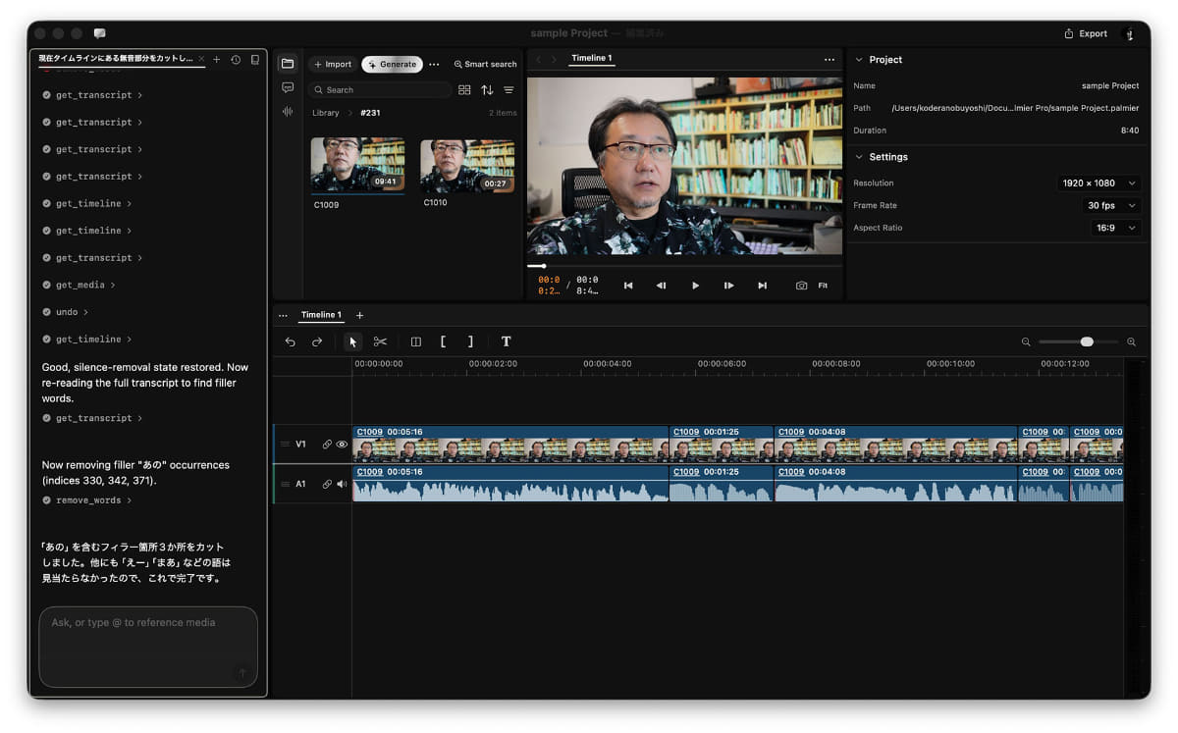Capture a frame with the camera icon
Image resolution: width=1178 pixels, height=733 pixels.
(801, 286)
